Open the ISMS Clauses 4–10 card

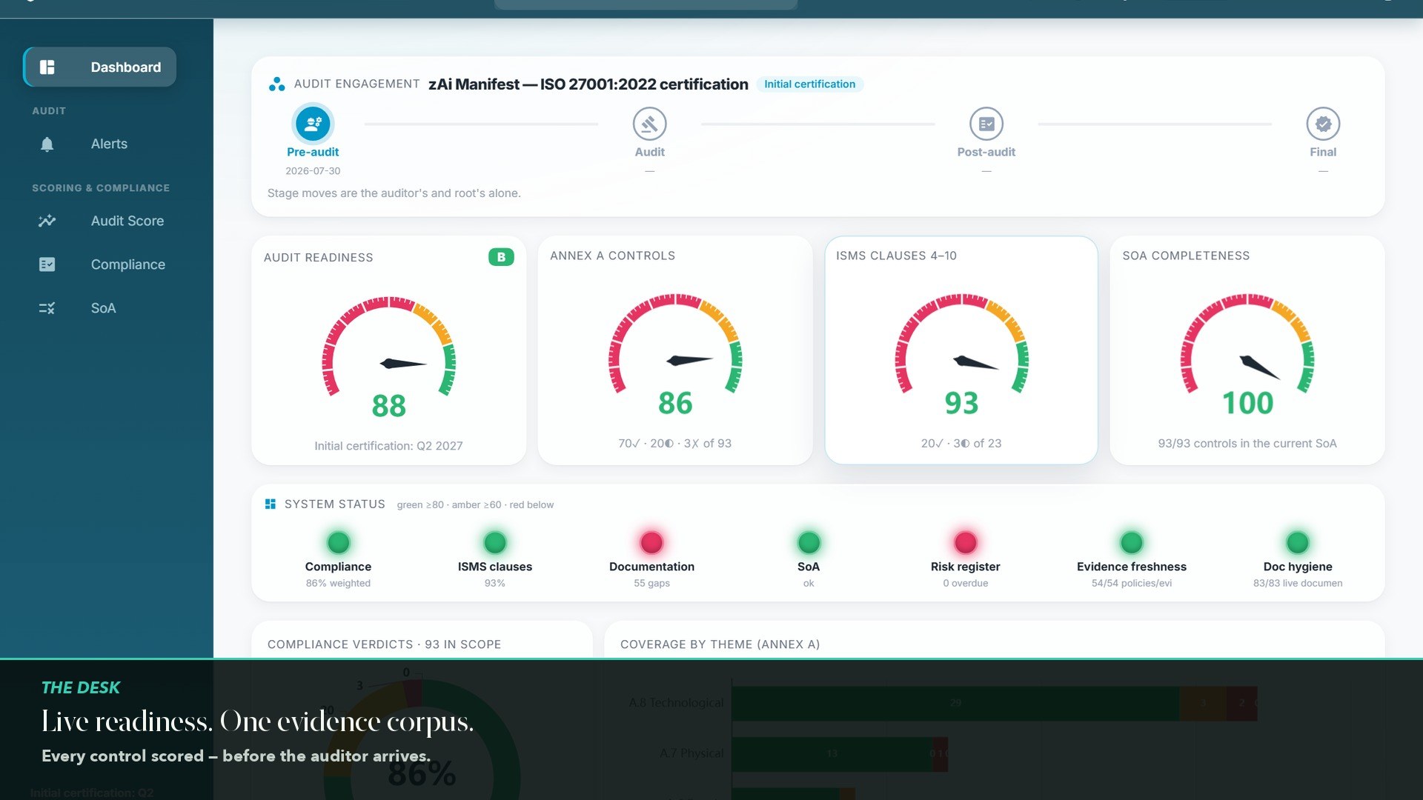point(961,350)
